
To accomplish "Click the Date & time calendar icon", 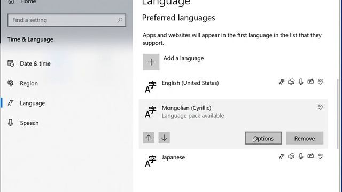I will tap(11, 63).
